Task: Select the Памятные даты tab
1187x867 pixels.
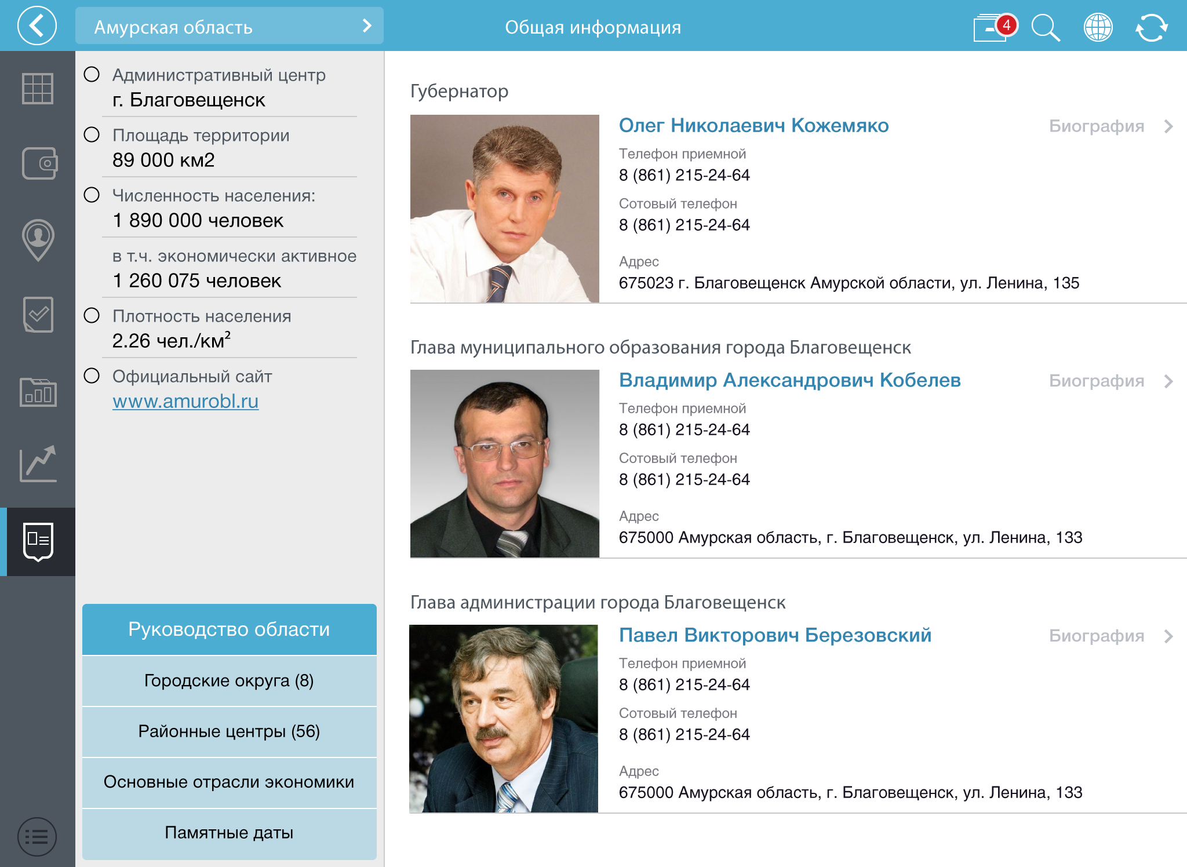Action: pyautogui.click(x=230, y=833)
